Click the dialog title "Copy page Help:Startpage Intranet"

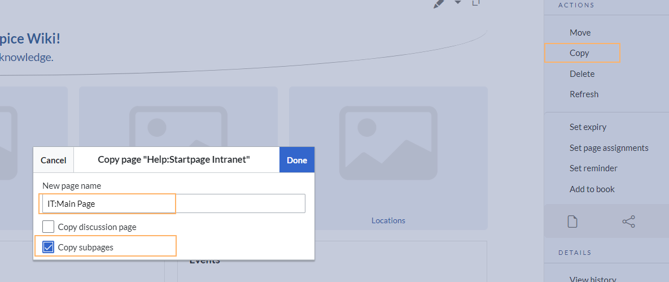[174, 160]
